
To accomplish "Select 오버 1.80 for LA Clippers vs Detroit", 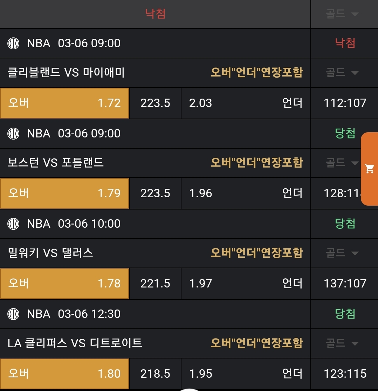I will 64,374.
